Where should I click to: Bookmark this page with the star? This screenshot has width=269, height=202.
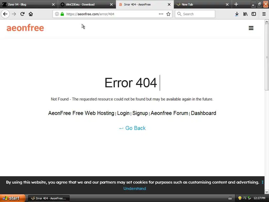[x=168, y=14]
